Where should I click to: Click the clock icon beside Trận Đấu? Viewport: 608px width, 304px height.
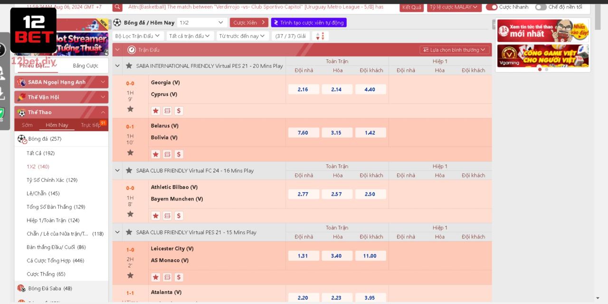pyautogui.click(x=132, y=50)
